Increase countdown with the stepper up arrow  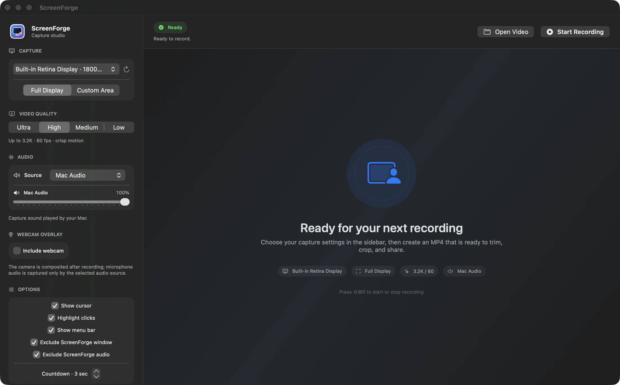coord(96,371)
